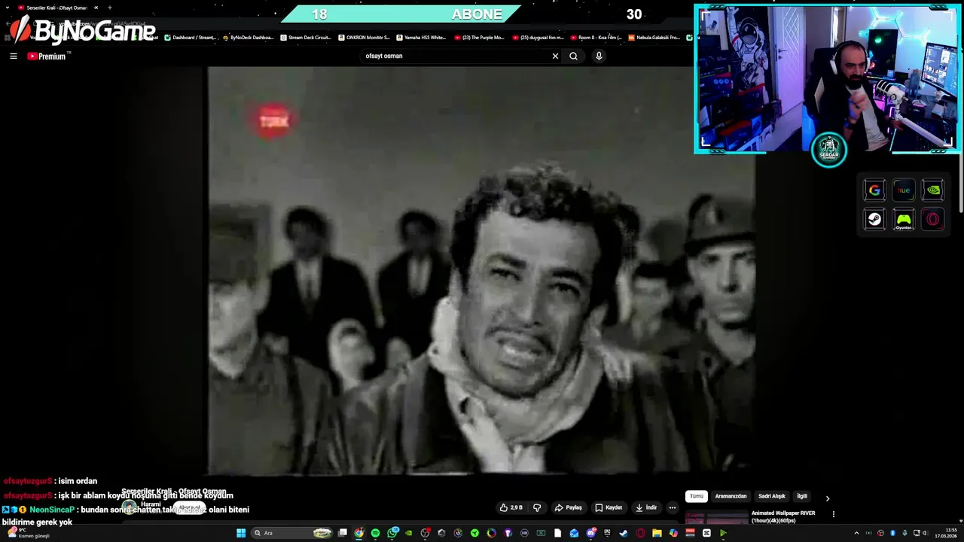Launch the NVIDIA shortcut on desktop widget

[932, 190]
